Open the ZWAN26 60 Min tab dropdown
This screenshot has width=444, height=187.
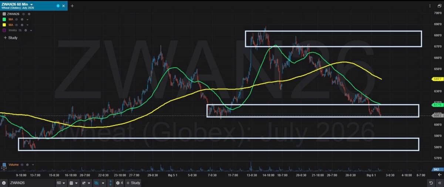(31, 4)
